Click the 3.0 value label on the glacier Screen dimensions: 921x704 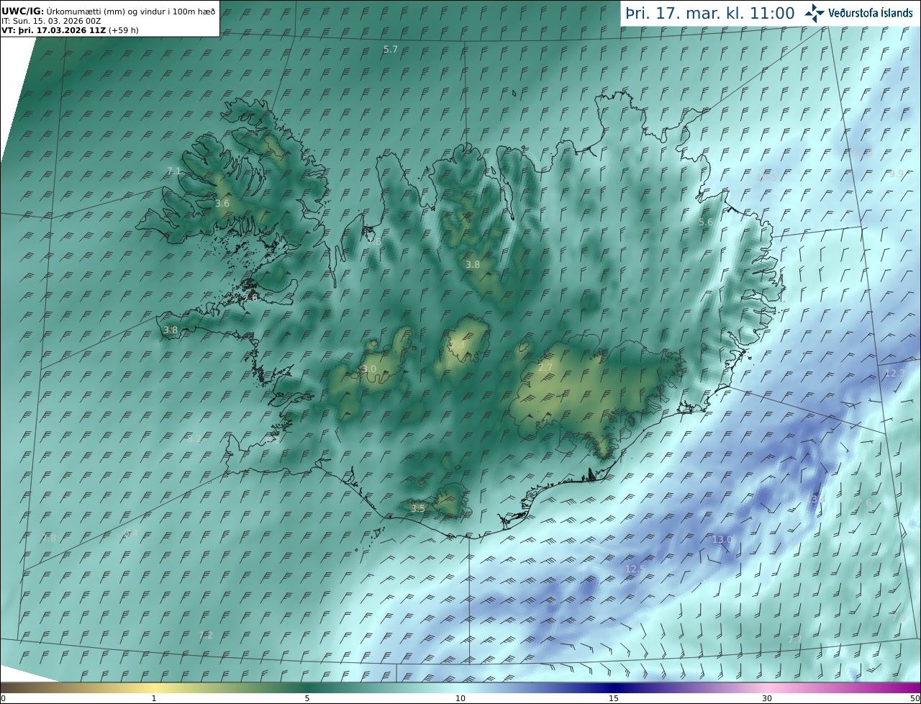369,369
